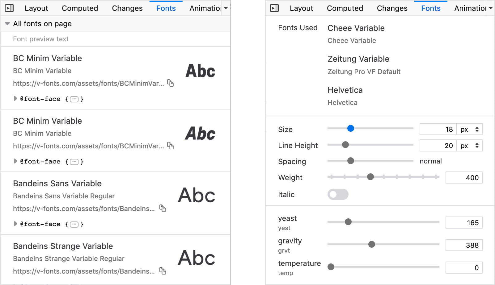Click the Bandeins Strange Variable URL link
495x285 pixels.
[83, 271]
